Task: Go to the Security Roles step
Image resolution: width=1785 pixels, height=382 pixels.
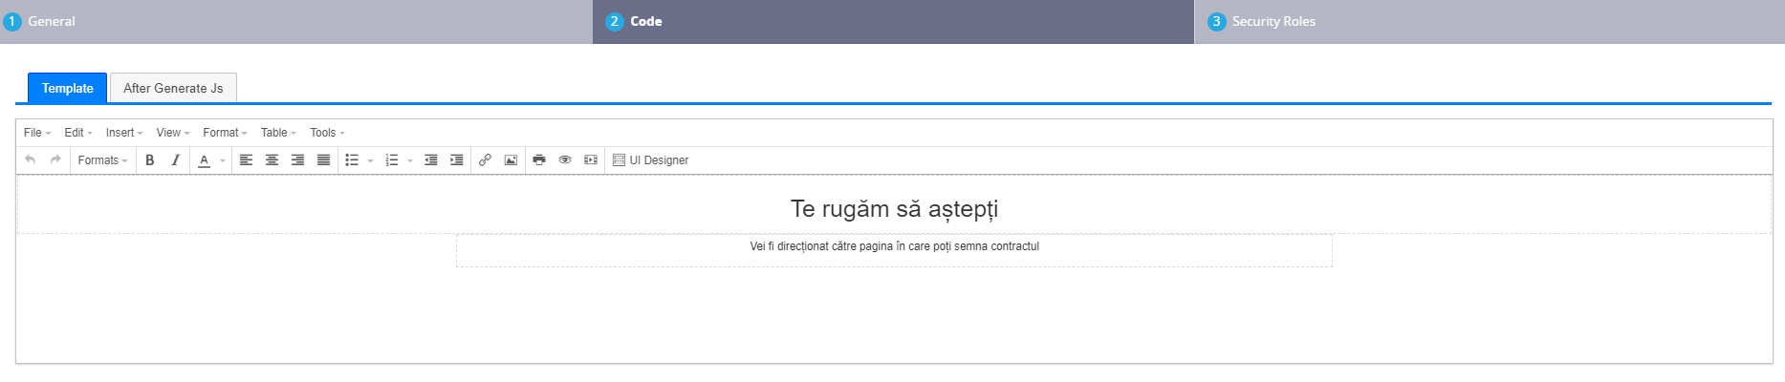Action: pos(1273,21)
